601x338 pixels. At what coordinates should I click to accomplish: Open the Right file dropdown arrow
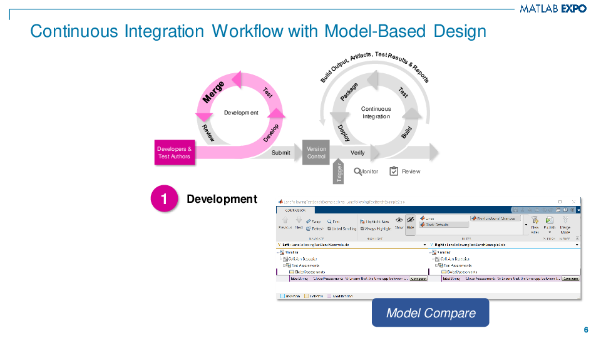pyautogui.click(x=577, y=245)
